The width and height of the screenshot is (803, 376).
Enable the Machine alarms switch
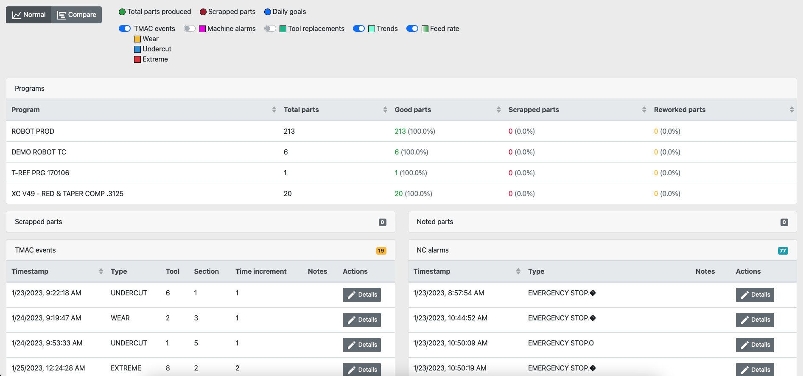pyautogui.click(x=190, y=28)
